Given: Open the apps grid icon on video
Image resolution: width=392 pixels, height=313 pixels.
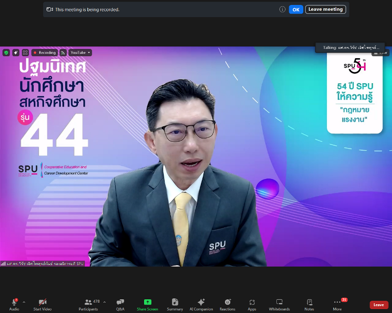Looking at the screenshot, I should 25,53.
